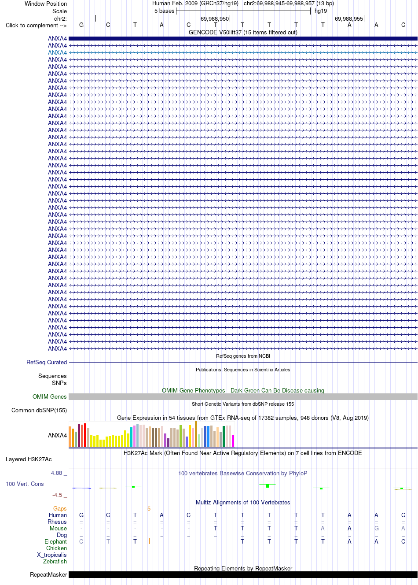Click the Rhesus alignment row label
The width and height of the screenshot is (418, 585).
[57, 522]
